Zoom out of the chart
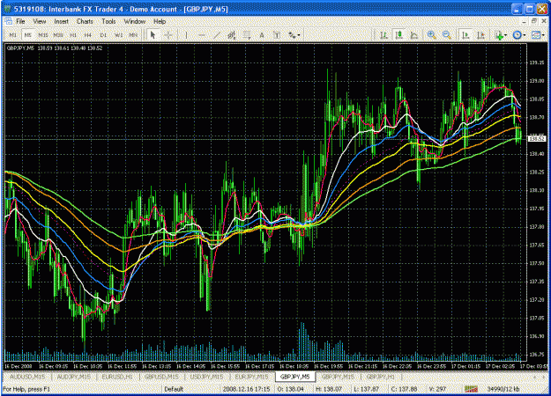This screenshot has height=396, width=551. pos(447,35)
